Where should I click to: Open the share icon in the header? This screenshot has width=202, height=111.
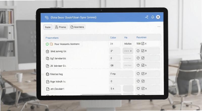click(x=147, y=17)
